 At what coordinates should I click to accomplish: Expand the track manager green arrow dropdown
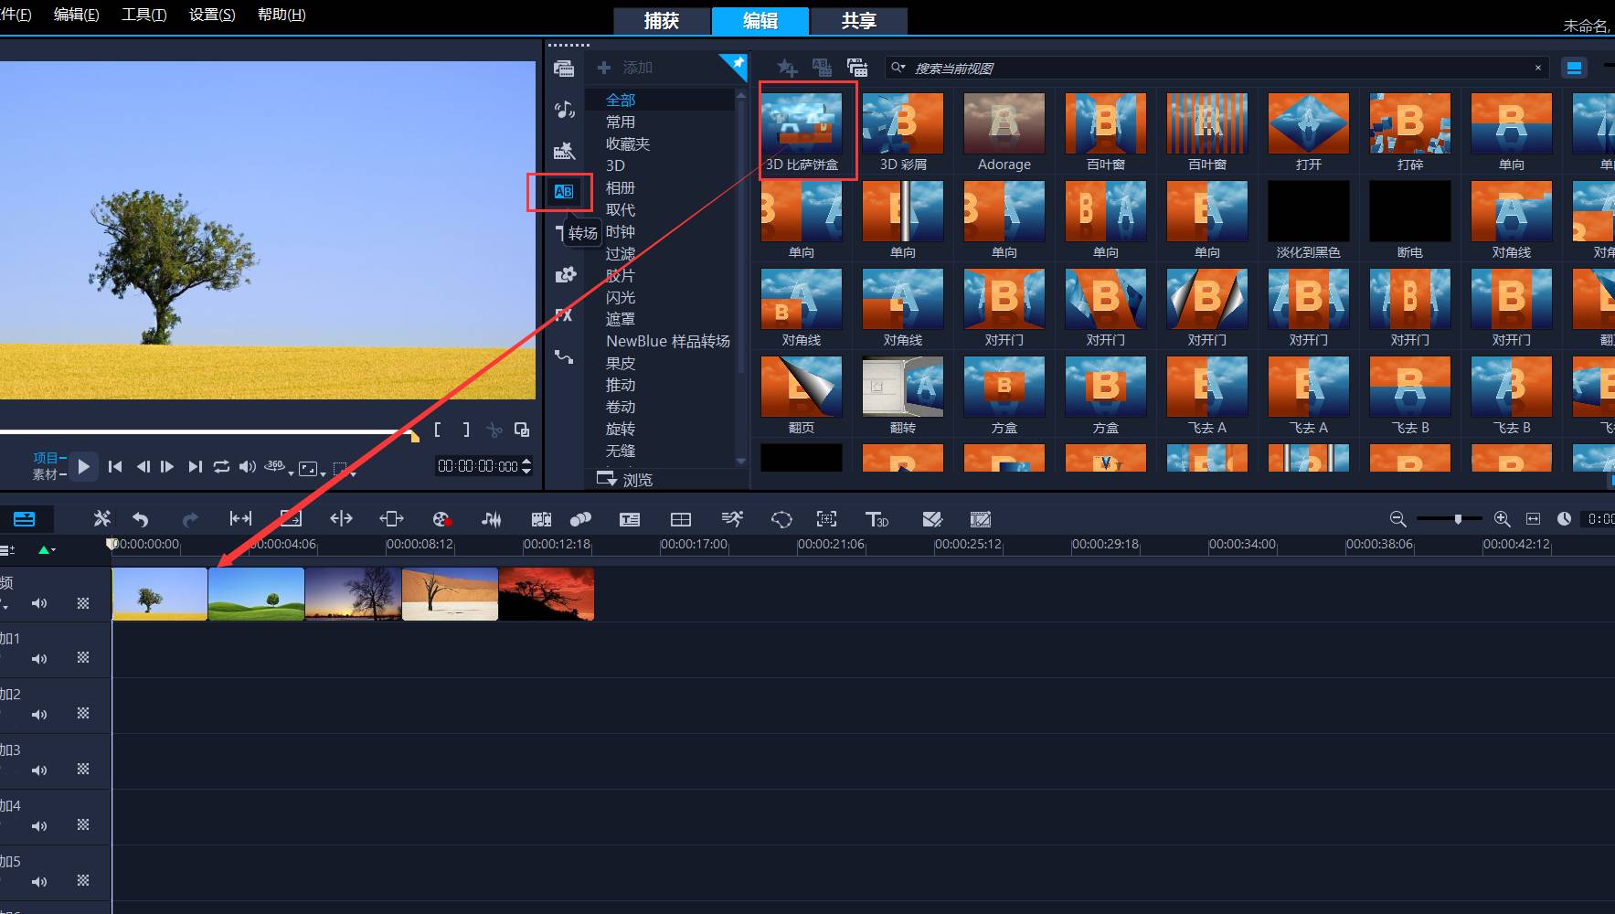pyautogui.click(x=46, y=549)
